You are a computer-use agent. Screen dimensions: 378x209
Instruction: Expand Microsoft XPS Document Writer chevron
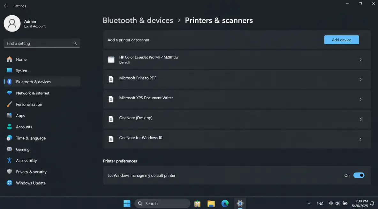point(360,100)
